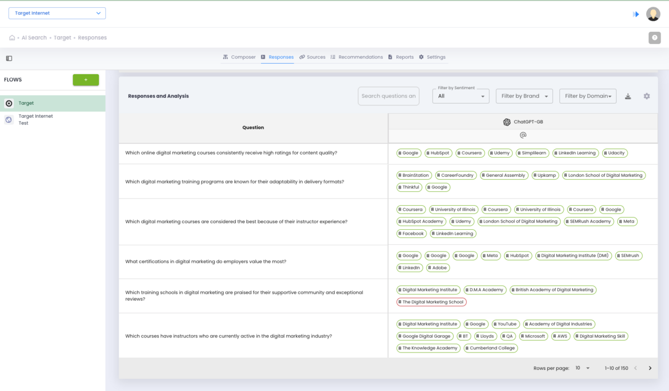Select question about high ratings for content quality
Image resolution: width=669 pixels, height=391 pixels.
[x=231, y=153]
